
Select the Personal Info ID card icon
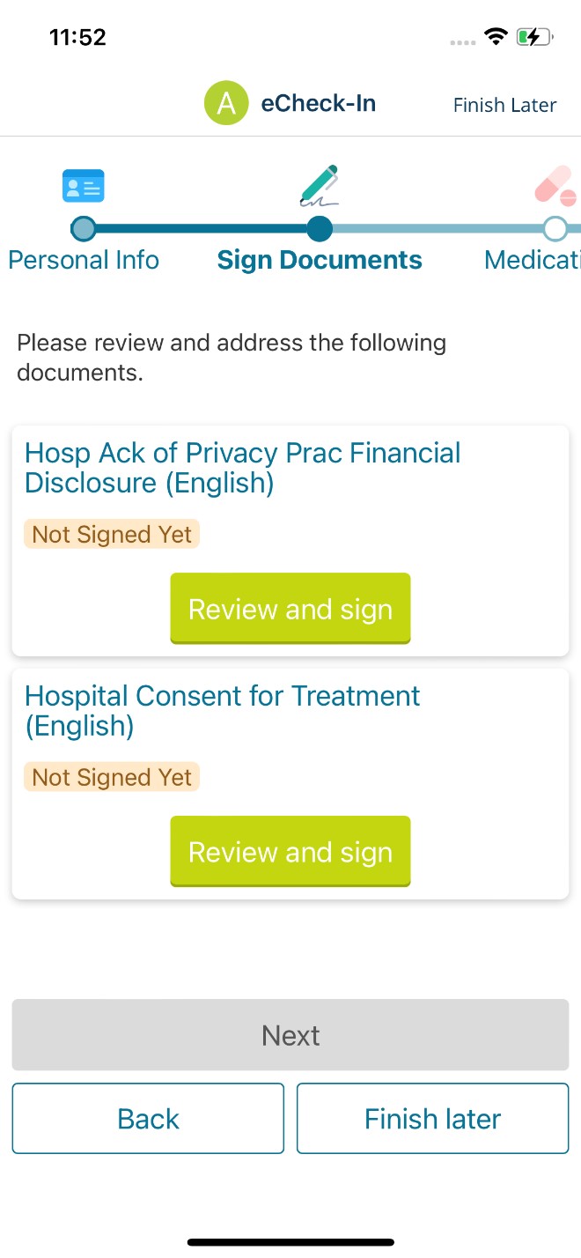pos(83,185)
